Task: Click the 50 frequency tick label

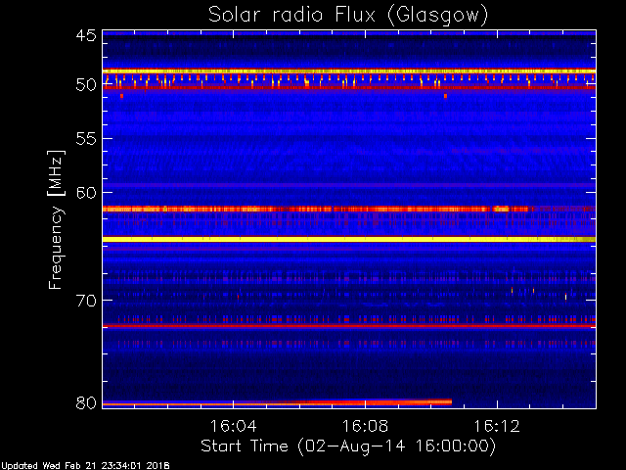Action: pyautogui.click(x=86, y=85)
